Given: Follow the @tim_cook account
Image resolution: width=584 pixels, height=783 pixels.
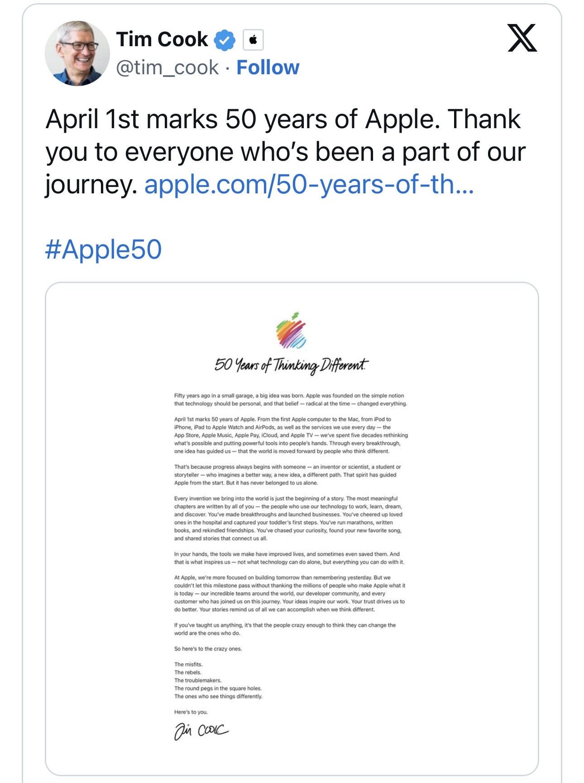Looking at the screenshot, I should click(x=268, y=67).
